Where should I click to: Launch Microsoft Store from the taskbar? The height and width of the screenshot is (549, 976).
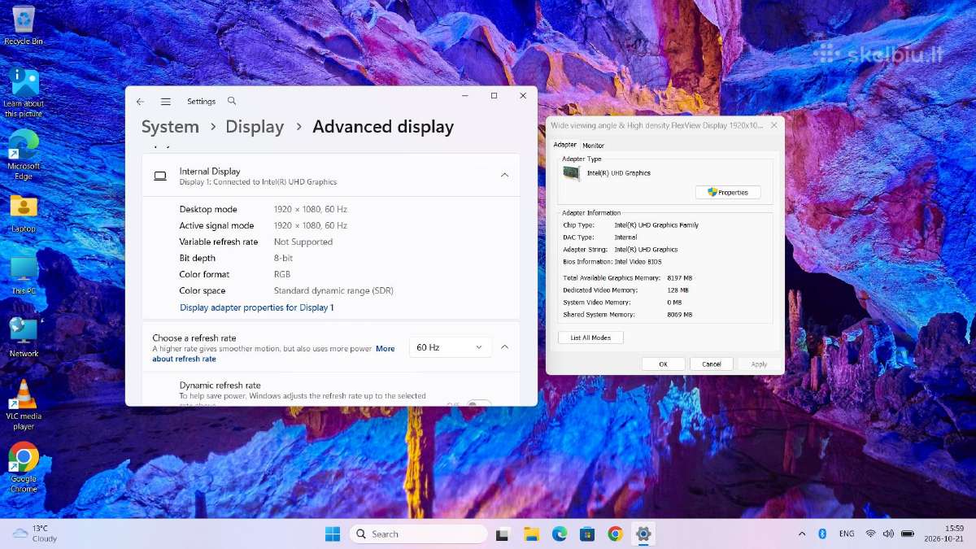[x=587, y=534]
